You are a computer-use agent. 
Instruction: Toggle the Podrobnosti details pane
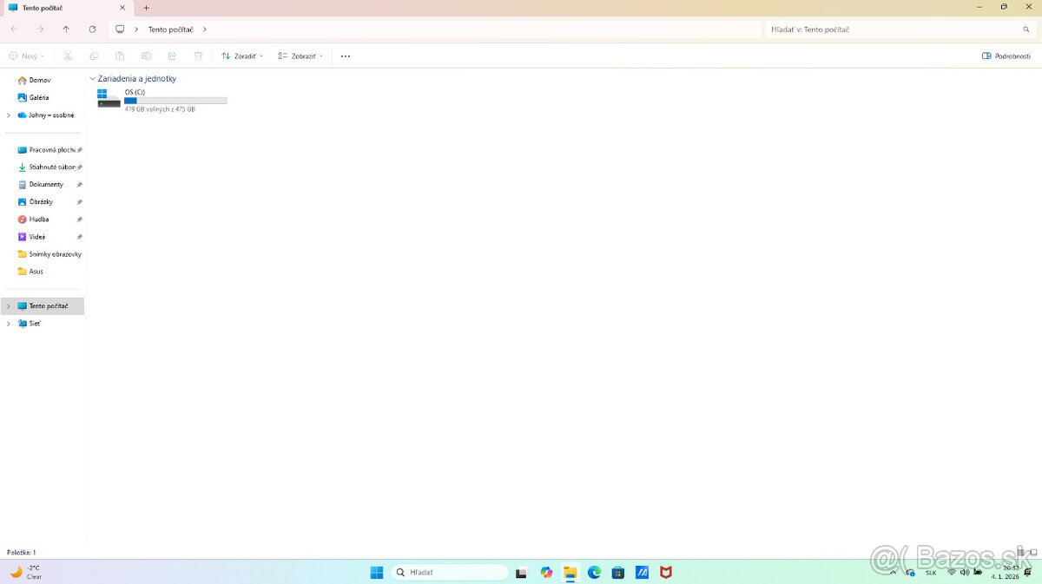pos(1006,56)
